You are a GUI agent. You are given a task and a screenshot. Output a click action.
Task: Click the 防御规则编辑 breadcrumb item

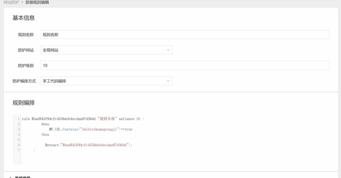(37, 2)
